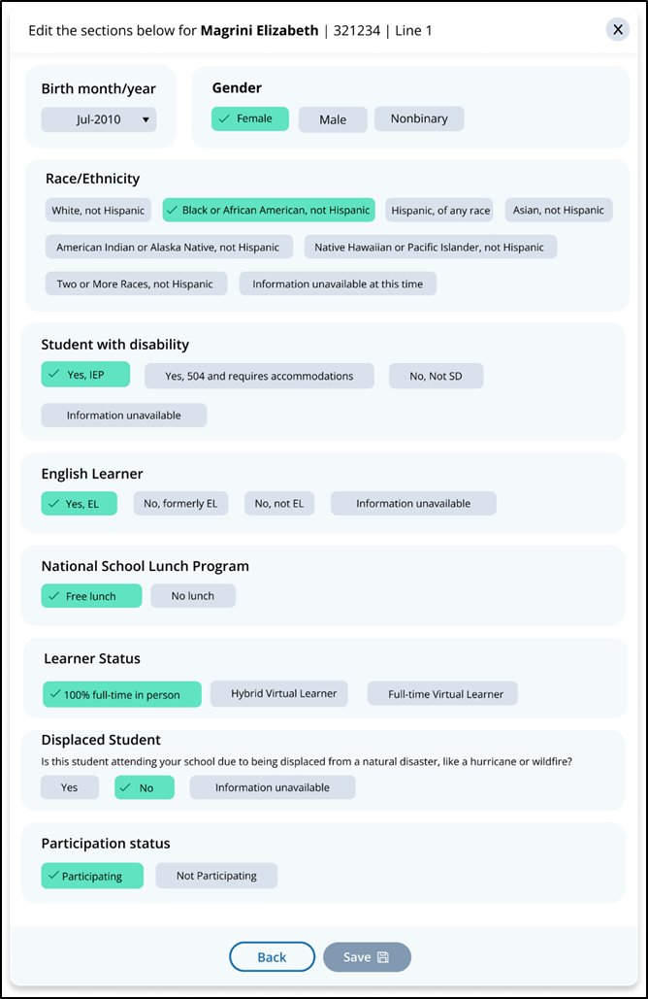648x999 pixels.
Task: Choose White, not Hispanic ethnicity
Action: (x=99, y=210)
